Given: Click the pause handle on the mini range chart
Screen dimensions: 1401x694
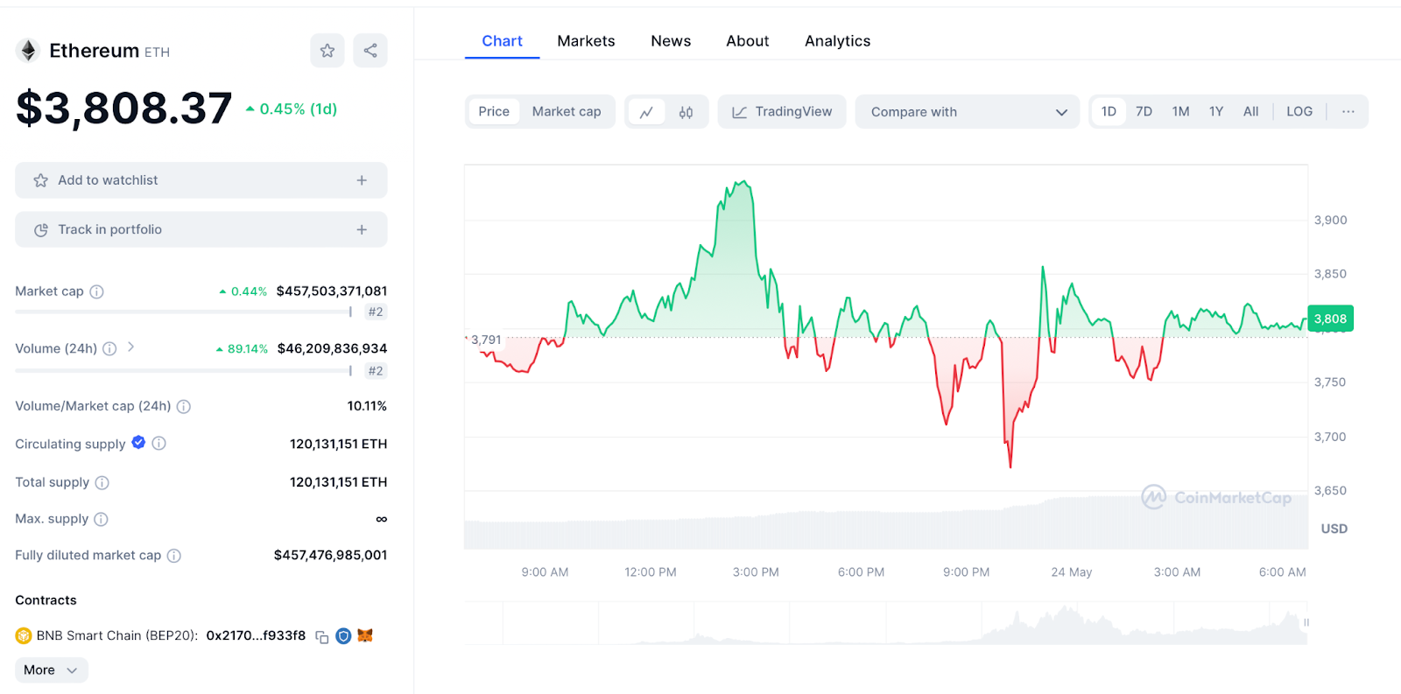Looking at the screenshot, I should point(1306,623).
